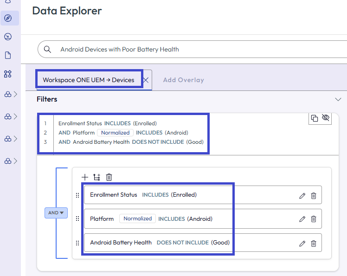347x276 pixels.
Task: Select the Android Battery Health DOES NOT INCLUDE rule row
Action: 203,243
